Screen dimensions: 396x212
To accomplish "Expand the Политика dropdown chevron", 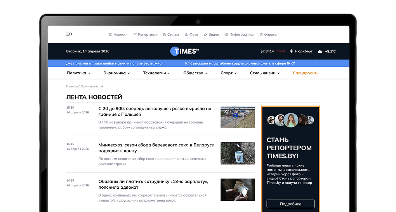I will coord(89,73).
